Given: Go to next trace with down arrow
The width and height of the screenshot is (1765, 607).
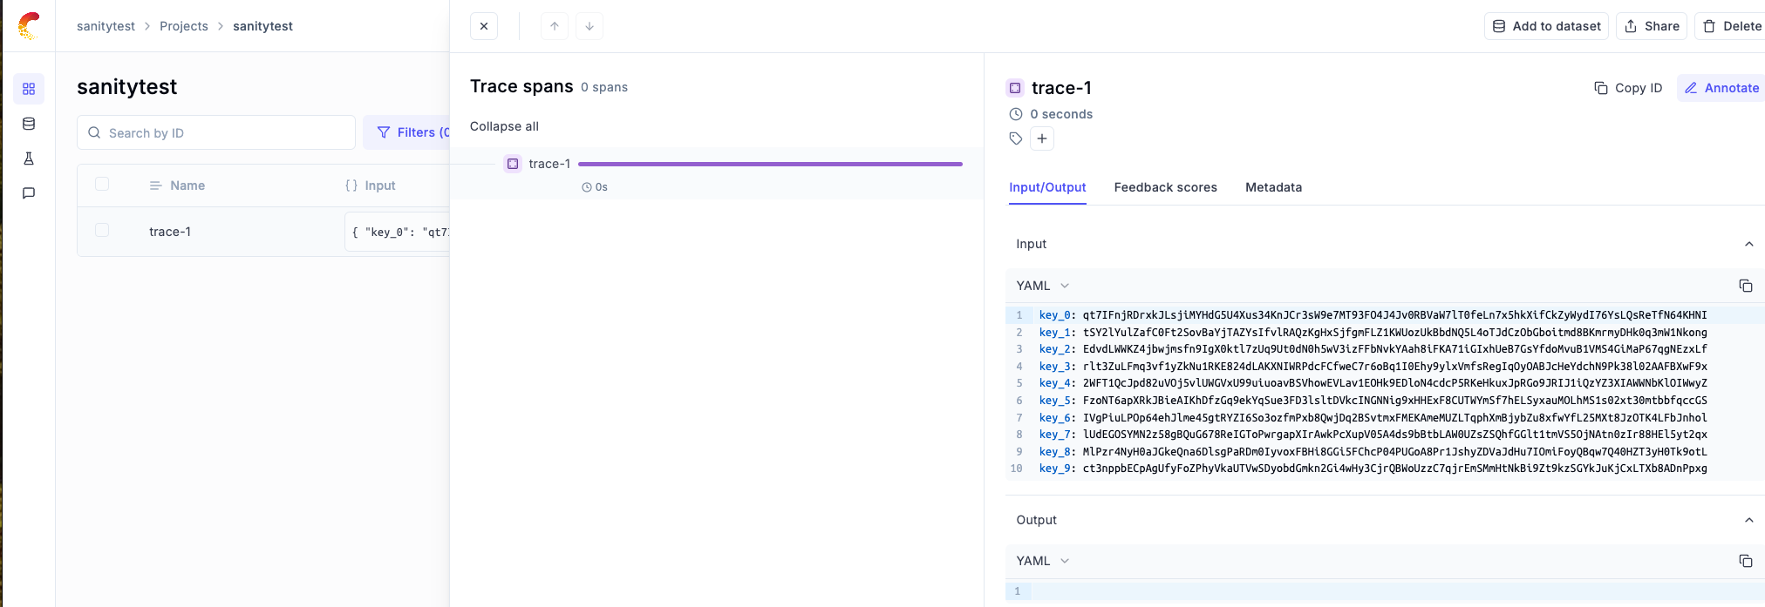Looking at the screenshot, I should click(x=589, y=26).
